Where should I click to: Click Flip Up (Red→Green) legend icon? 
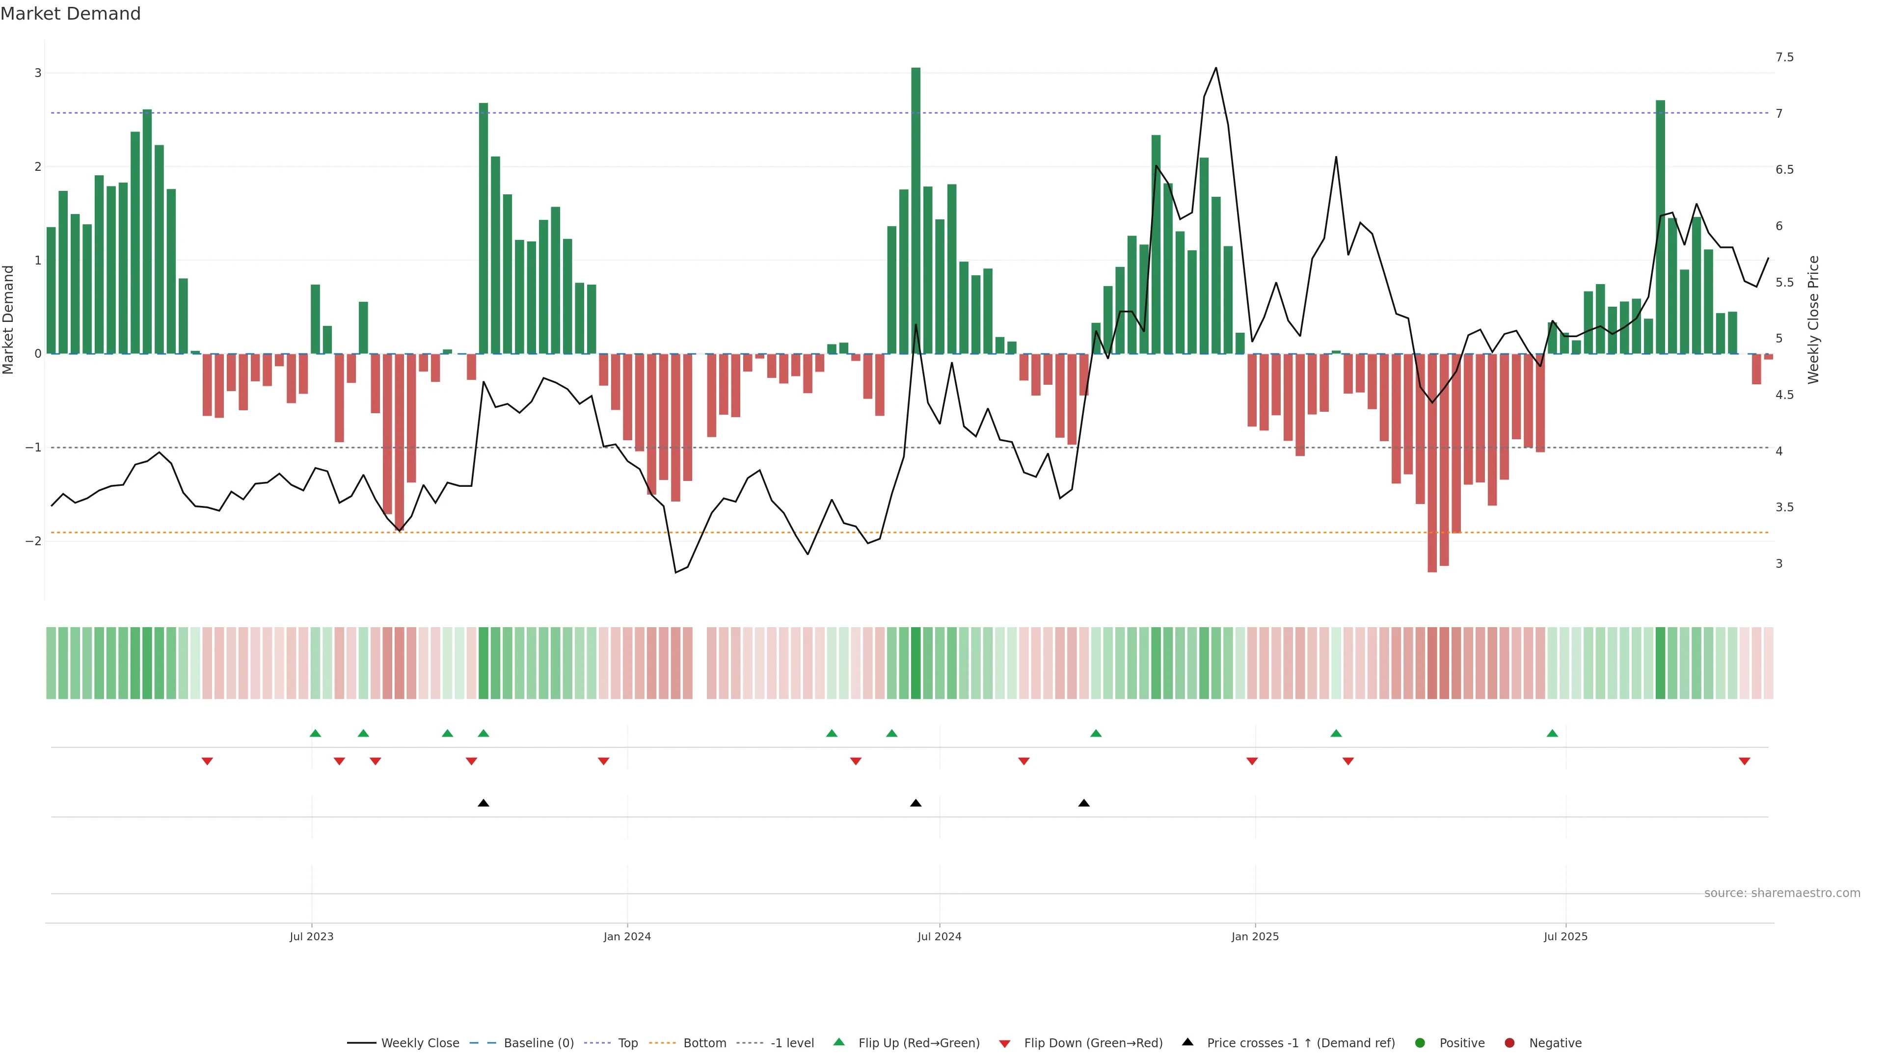(x=839, y=1042)
